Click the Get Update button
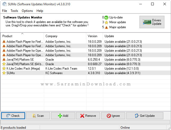 click(x=145, y=116)
